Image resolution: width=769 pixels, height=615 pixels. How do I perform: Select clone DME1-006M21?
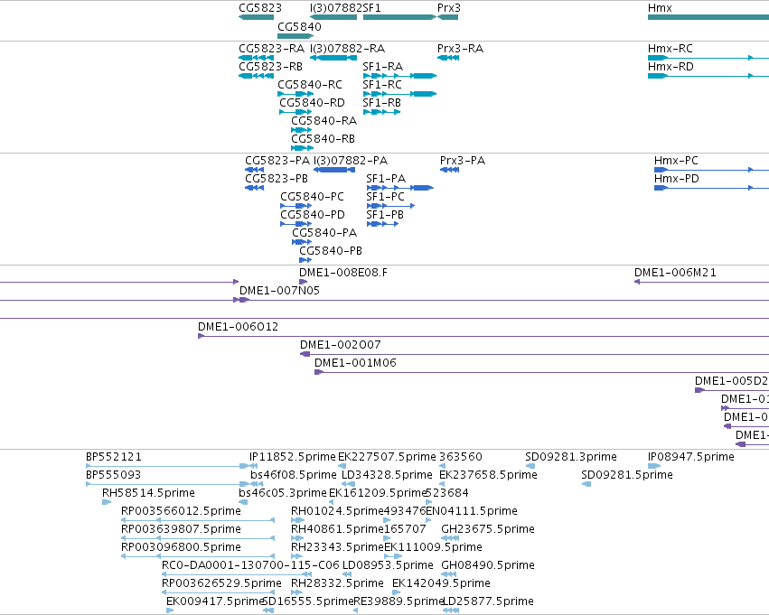click(x=701, y=282)
